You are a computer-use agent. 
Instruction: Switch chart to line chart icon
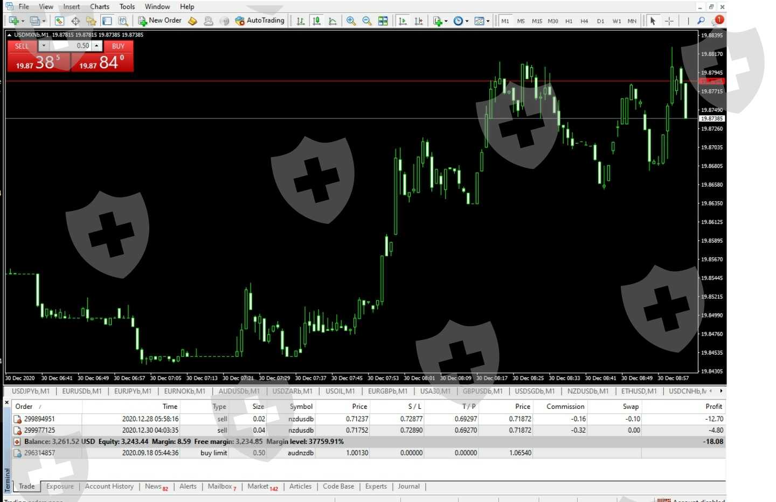(x=332, y=21)
